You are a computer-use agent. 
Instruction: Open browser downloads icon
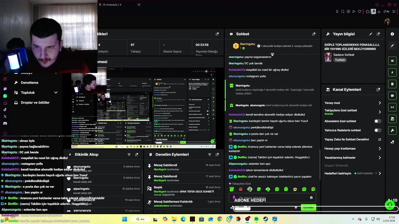(379, 12)
